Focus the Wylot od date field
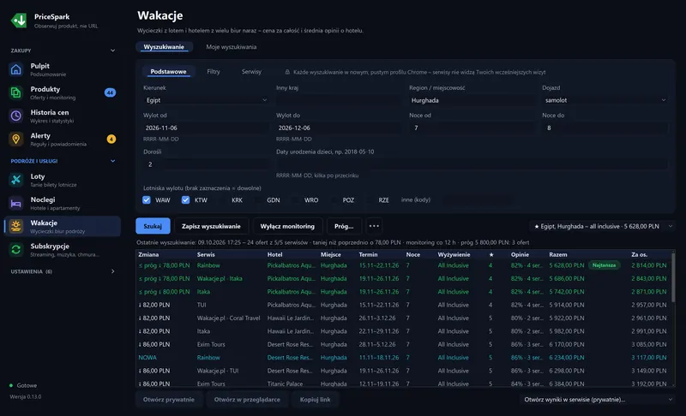The width and height of the screenshot is (686, 416). coord(206,128)
